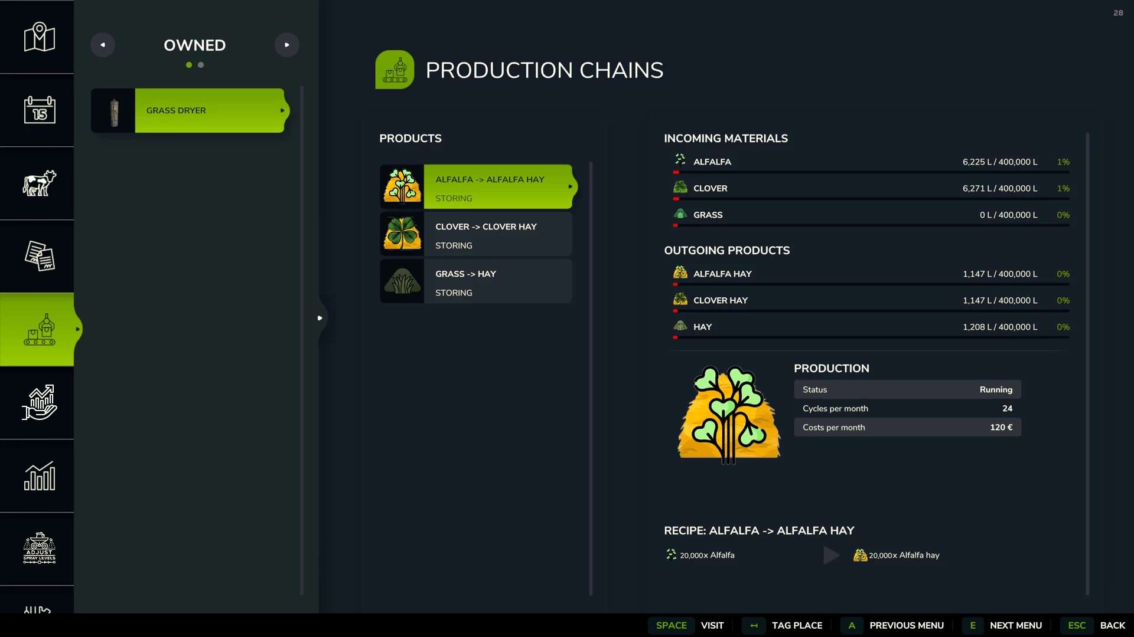Open the contracts documents sidebar icon
1134x637 pixels.
click(39, 257)
